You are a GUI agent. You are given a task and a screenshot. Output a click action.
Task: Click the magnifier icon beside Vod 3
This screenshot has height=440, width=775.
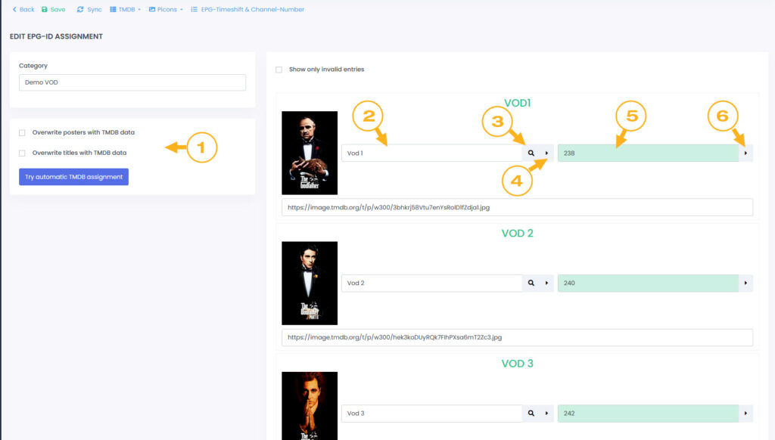(531, 414)
